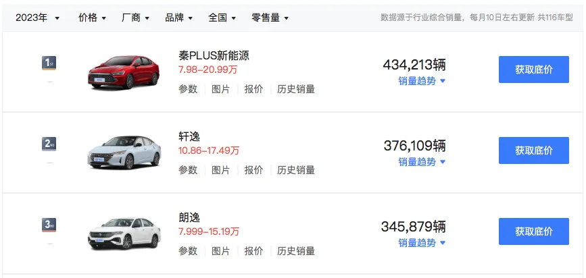Image resolution: width=586 pixels, height=278 pixels.
Task: Open the white 朗逸 car image
Action: point(124,233)
